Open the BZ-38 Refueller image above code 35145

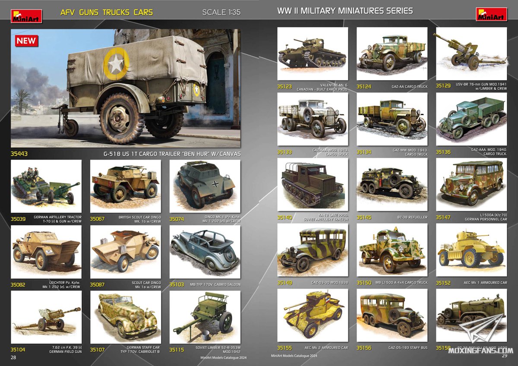(x=392, y=185)
